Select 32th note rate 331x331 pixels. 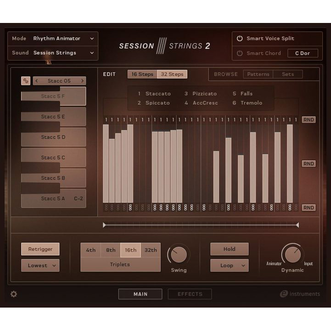(151, 250)
